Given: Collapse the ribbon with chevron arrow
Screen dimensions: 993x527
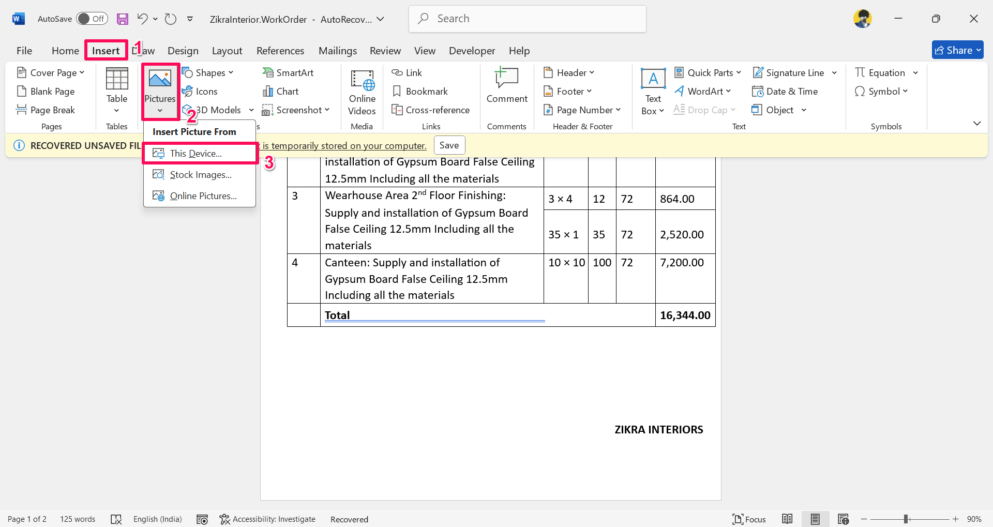Looking at the screenshot, I should point(976,123).
